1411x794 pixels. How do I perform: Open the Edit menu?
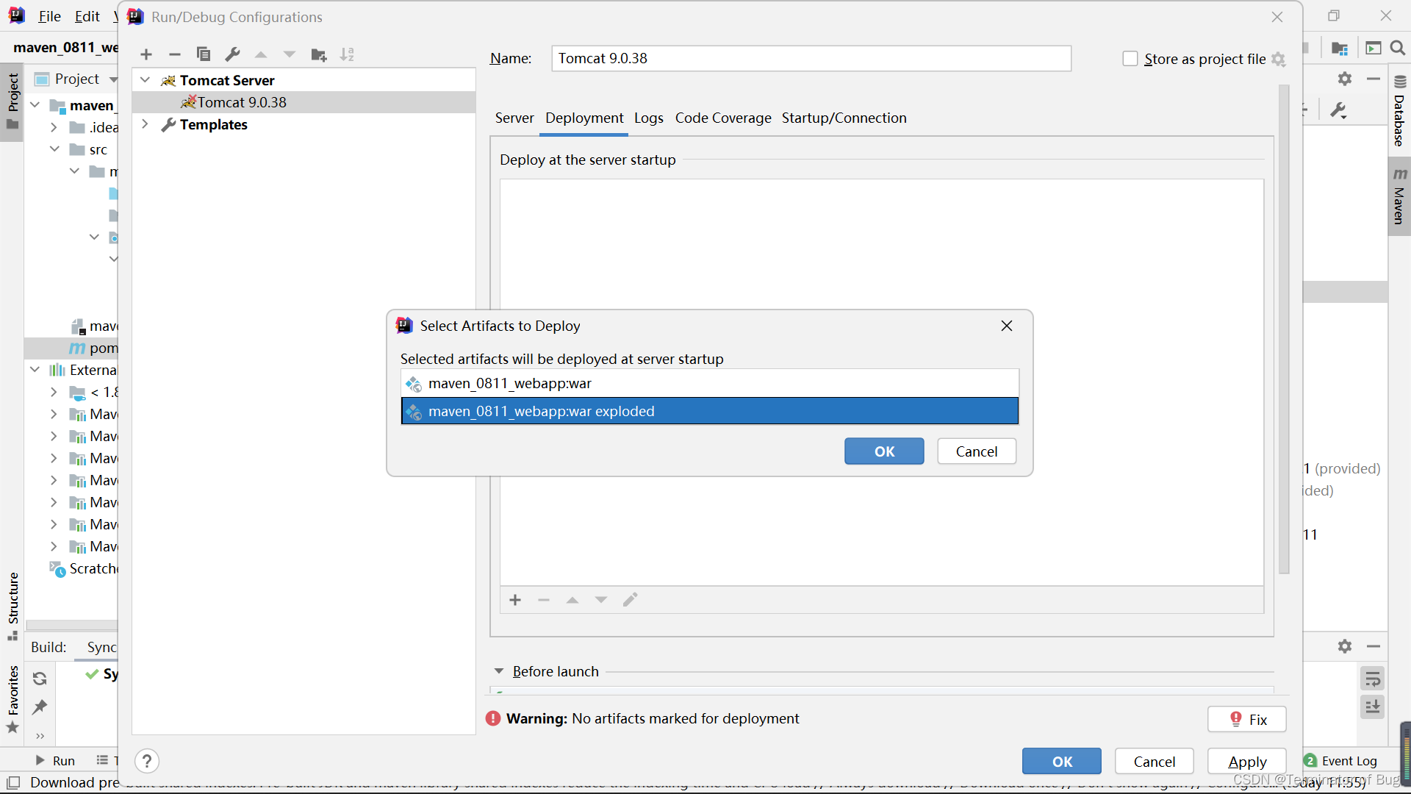coord(87,16)
